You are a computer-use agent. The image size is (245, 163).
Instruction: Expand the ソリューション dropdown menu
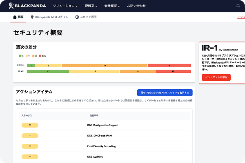65,6
